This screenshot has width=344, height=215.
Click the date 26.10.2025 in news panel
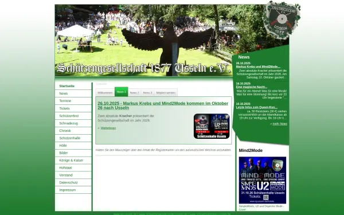[x=243, y=63]
